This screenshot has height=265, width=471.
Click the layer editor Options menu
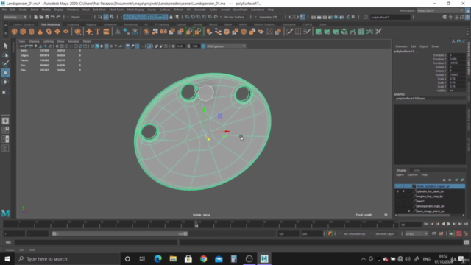click(412, 175)
